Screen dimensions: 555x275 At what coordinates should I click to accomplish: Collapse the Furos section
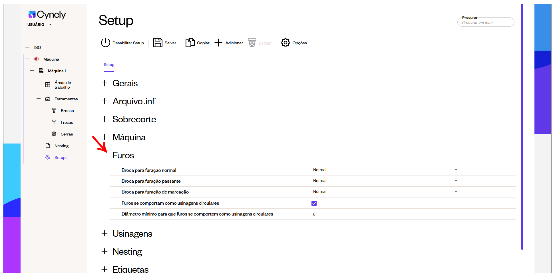click(x=104, y=155)
